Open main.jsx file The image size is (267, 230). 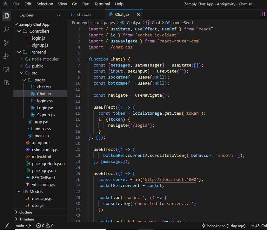tap(40, 136)
